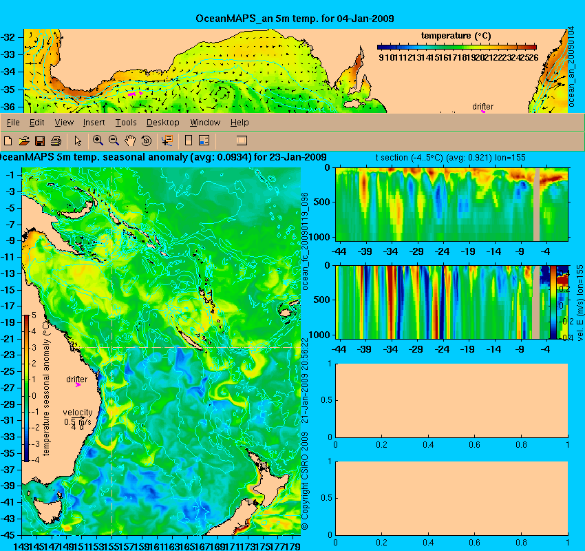Select the upper empty axes panel
585x551 pixels.
pyautogui.click(x=451, y=400)
